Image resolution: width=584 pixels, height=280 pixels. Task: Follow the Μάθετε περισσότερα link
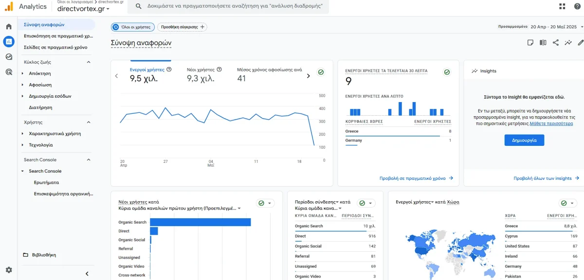pos(551,123)
